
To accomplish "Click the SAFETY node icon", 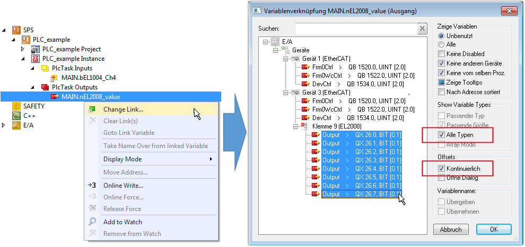I will pos(16,106).
